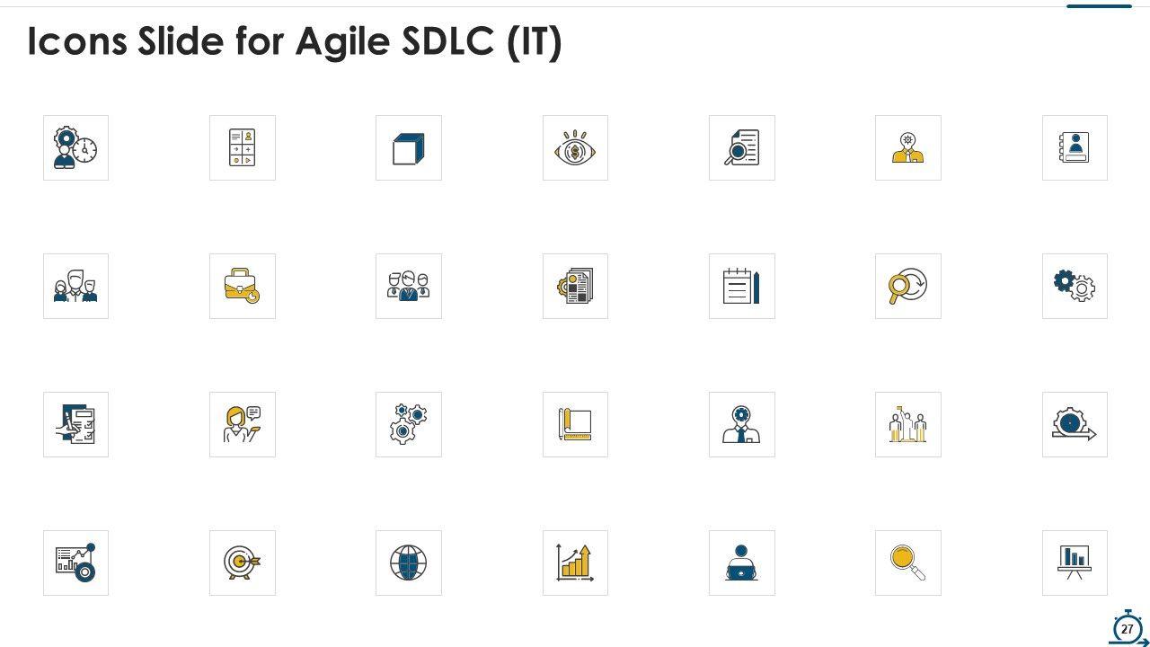
Task: Click the yellow briefcase with clock icon
Action: click(243, 286)
